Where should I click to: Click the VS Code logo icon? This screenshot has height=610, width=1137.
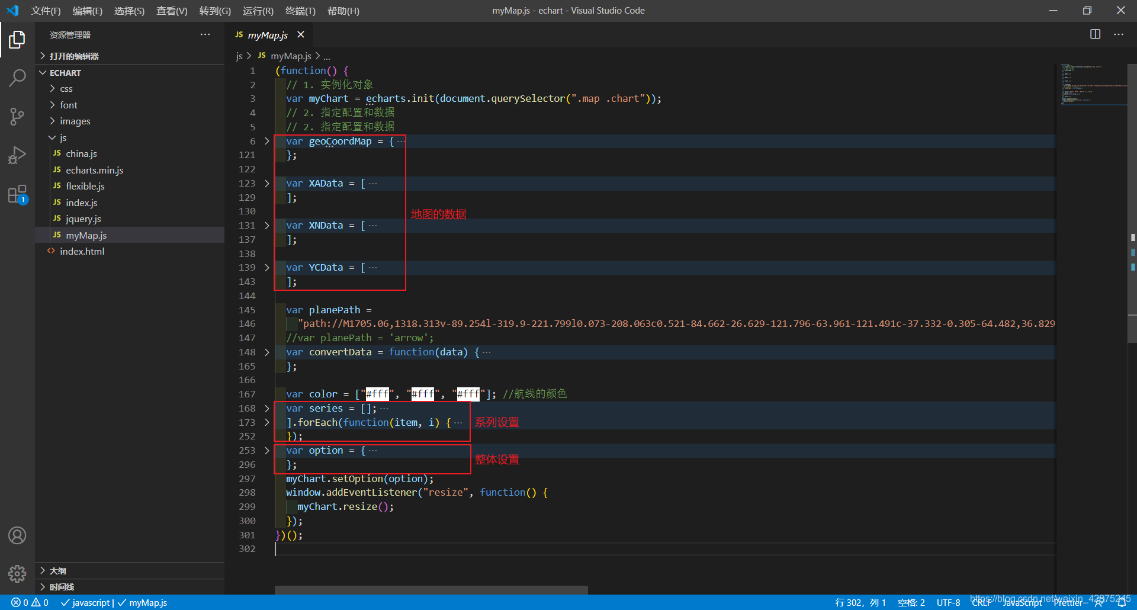pos(12,11)
